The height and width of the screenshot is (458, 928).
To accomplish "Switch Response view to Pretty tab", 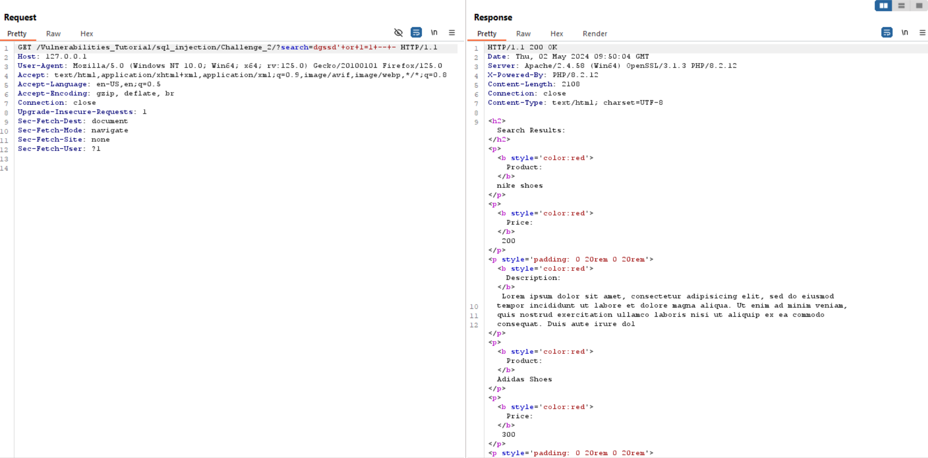I will coord(487,34).
